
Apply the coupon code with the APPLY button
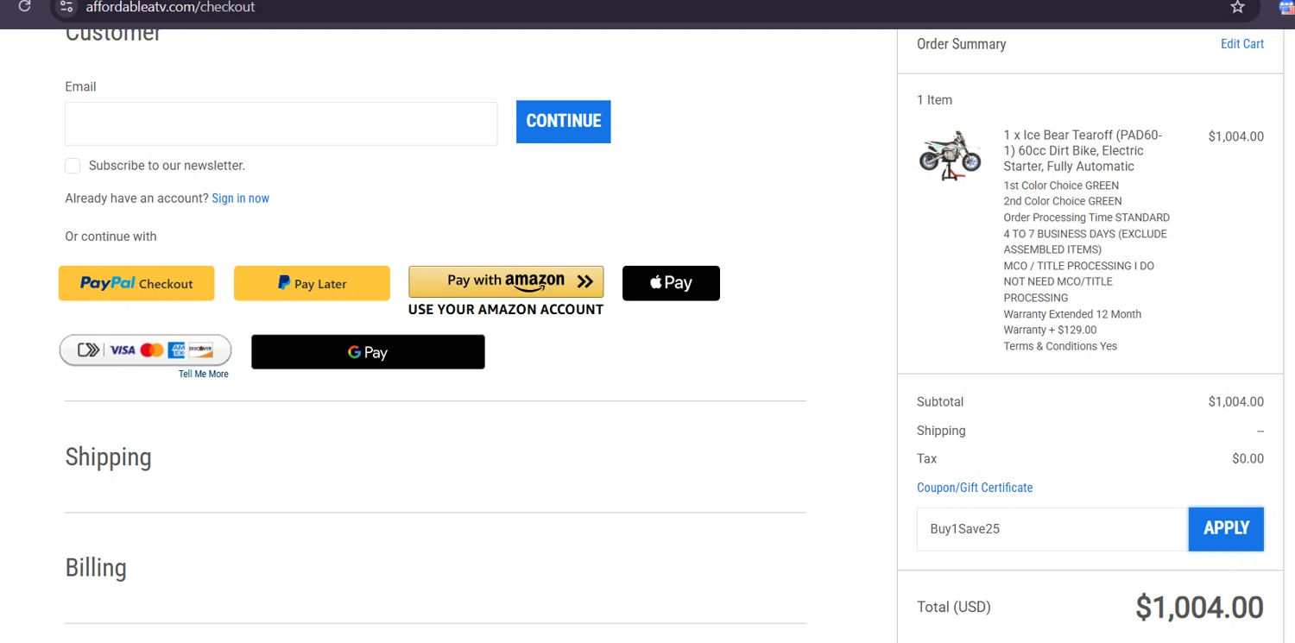[x=1226, y=529]
